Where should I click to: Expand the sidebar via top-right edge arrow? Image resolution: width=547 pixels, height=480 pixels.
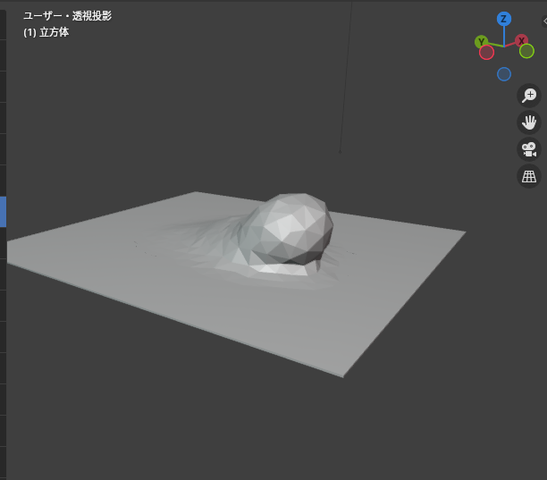pyautogui.click(x=543, y=20)
